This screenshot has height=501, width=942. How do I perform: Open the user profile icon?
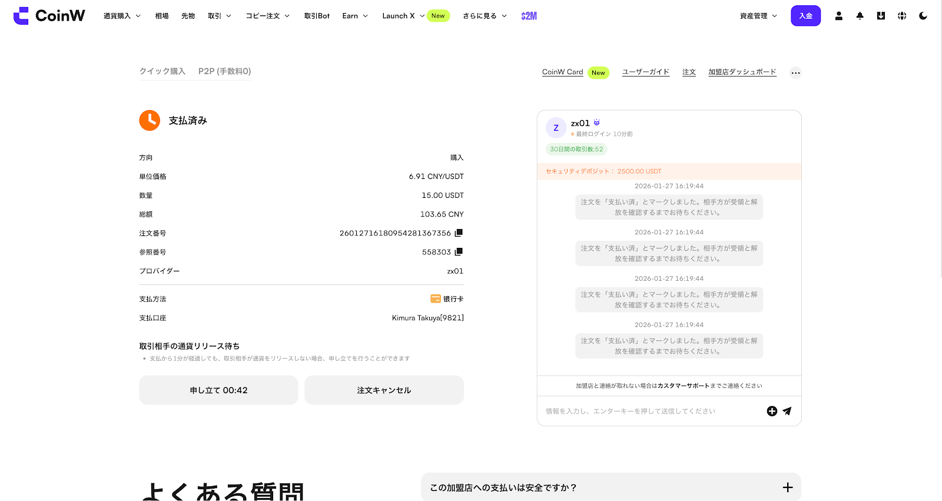click(x=838, y=16)
